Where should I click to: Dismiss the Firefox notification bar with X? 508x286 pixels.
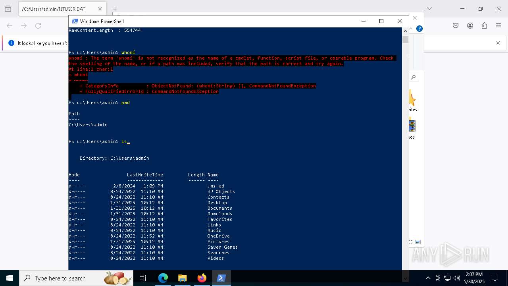498,43
